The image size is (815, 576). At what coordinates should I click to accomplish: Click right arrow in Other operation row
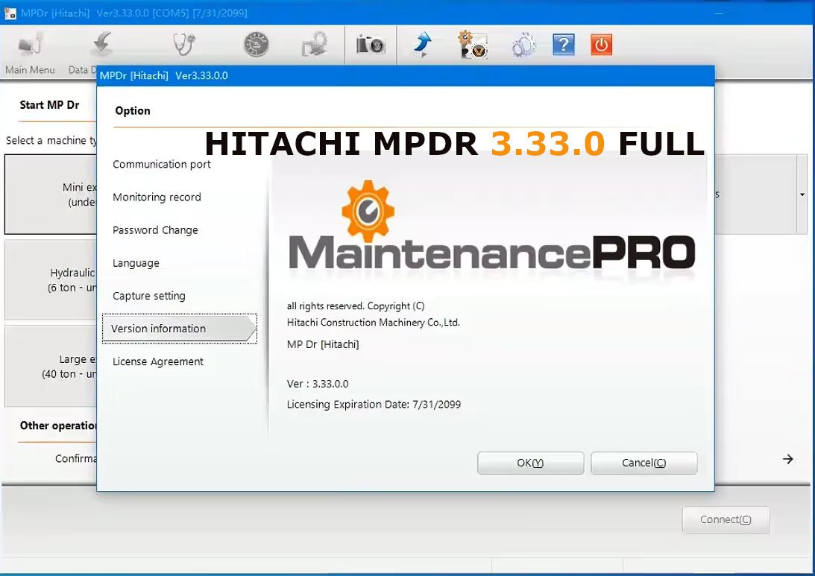click(788, 459)
